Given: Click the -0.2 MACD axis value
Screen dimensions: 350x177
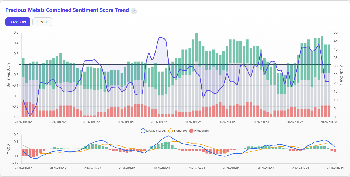Looking at the screenshot, I should point(15,163).
